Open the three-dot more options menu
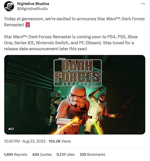The width and height of the screenshot is (150, 161). (143, 4)
